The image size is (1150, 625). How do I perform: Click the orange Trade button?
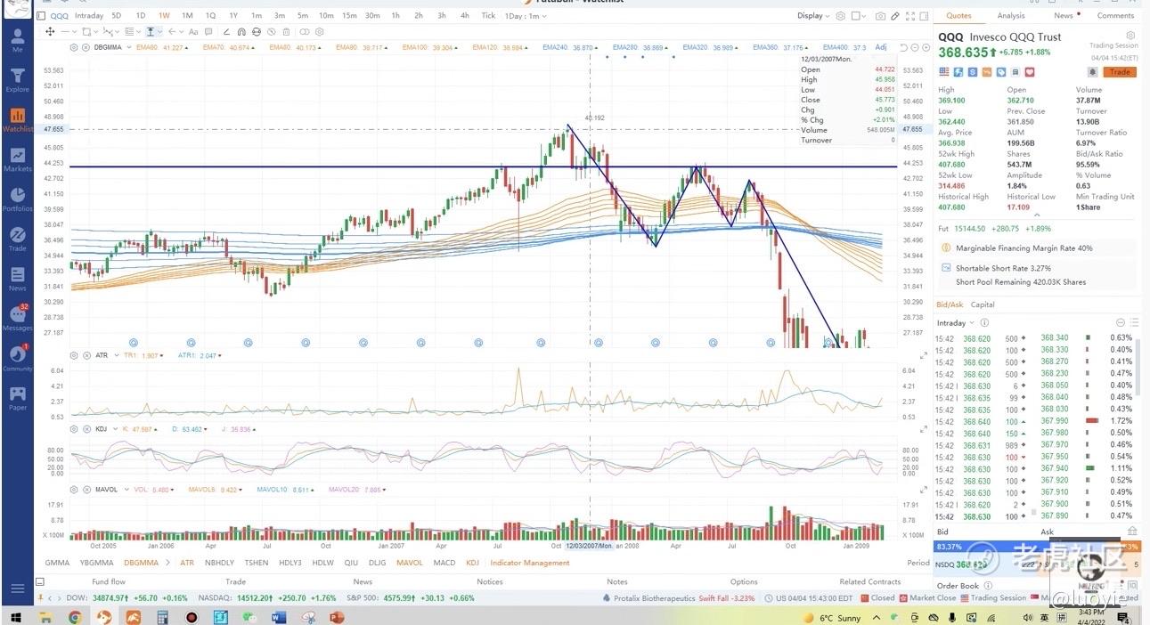click(1120, 72)
